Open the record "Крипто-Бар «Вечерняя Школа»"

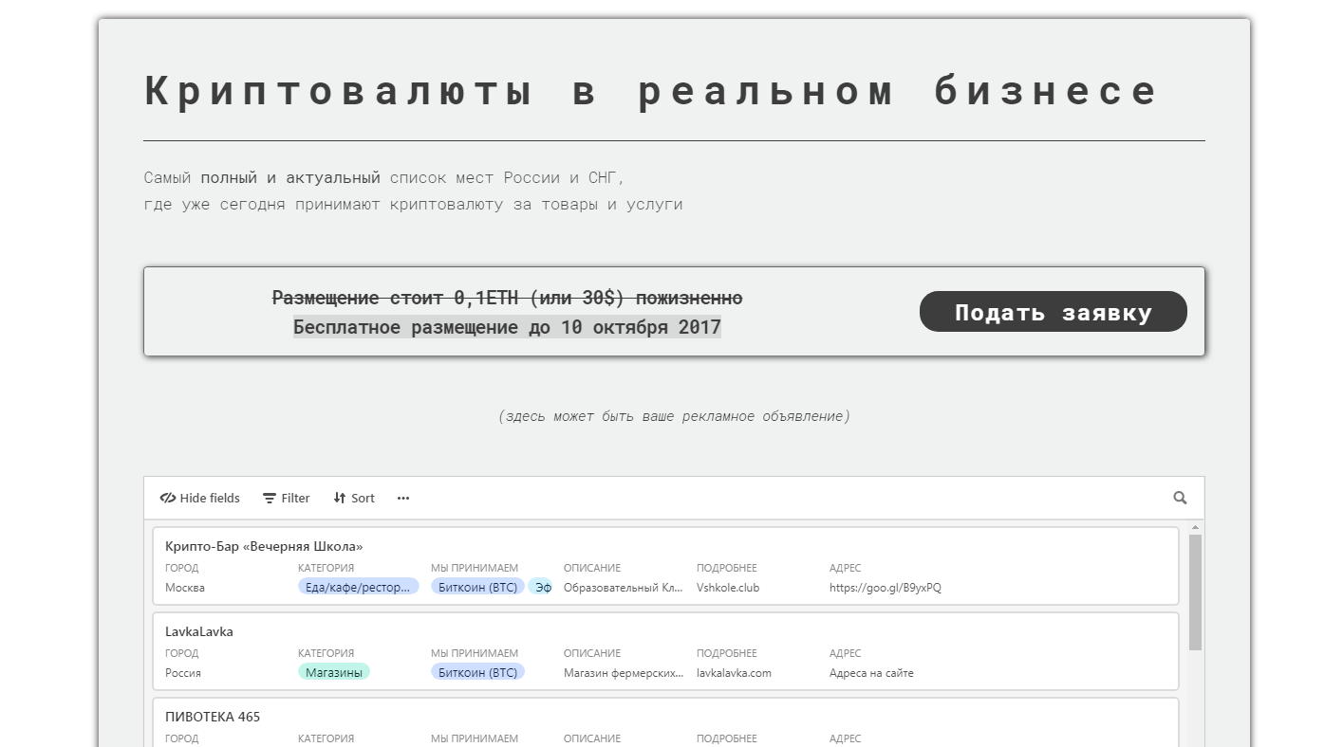[x=266, y=546]
